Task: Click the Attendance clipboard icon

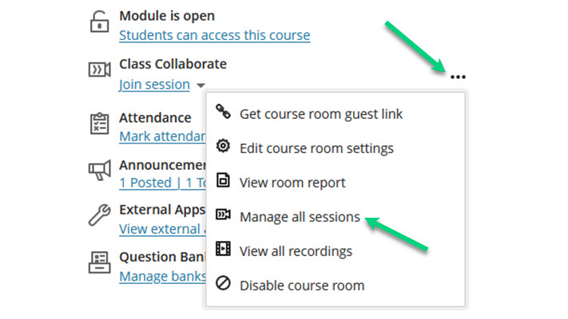Action: 100,124
